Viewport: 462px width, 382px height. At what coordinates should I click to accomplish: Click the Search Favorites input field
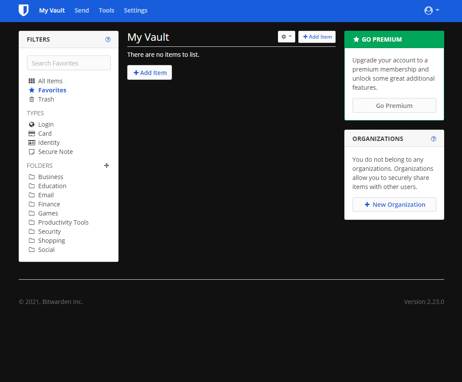(x=68, y=63)
